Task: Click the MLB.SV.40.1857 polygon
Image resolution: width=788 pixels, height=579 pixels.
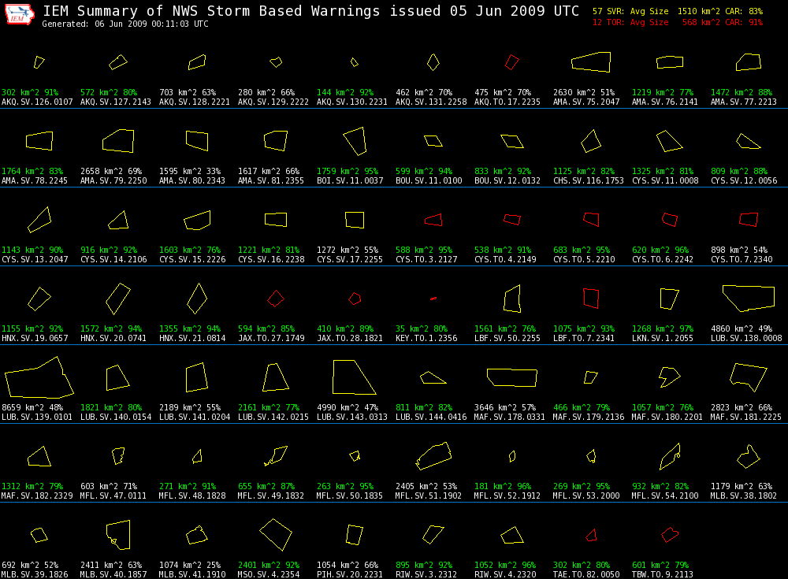Action: 118,535
